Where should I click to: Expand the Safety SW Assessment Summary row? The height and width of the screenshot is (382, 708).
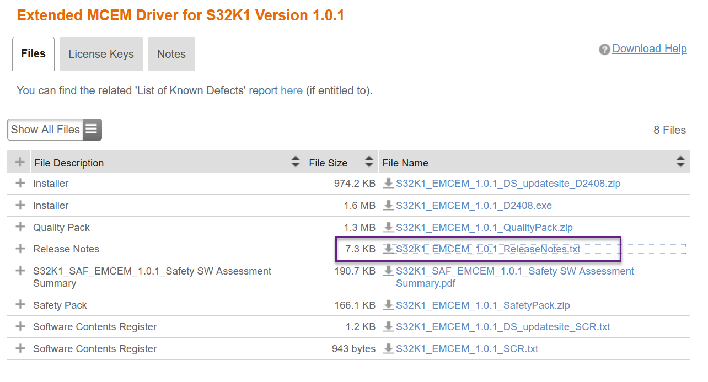(20, 271)
